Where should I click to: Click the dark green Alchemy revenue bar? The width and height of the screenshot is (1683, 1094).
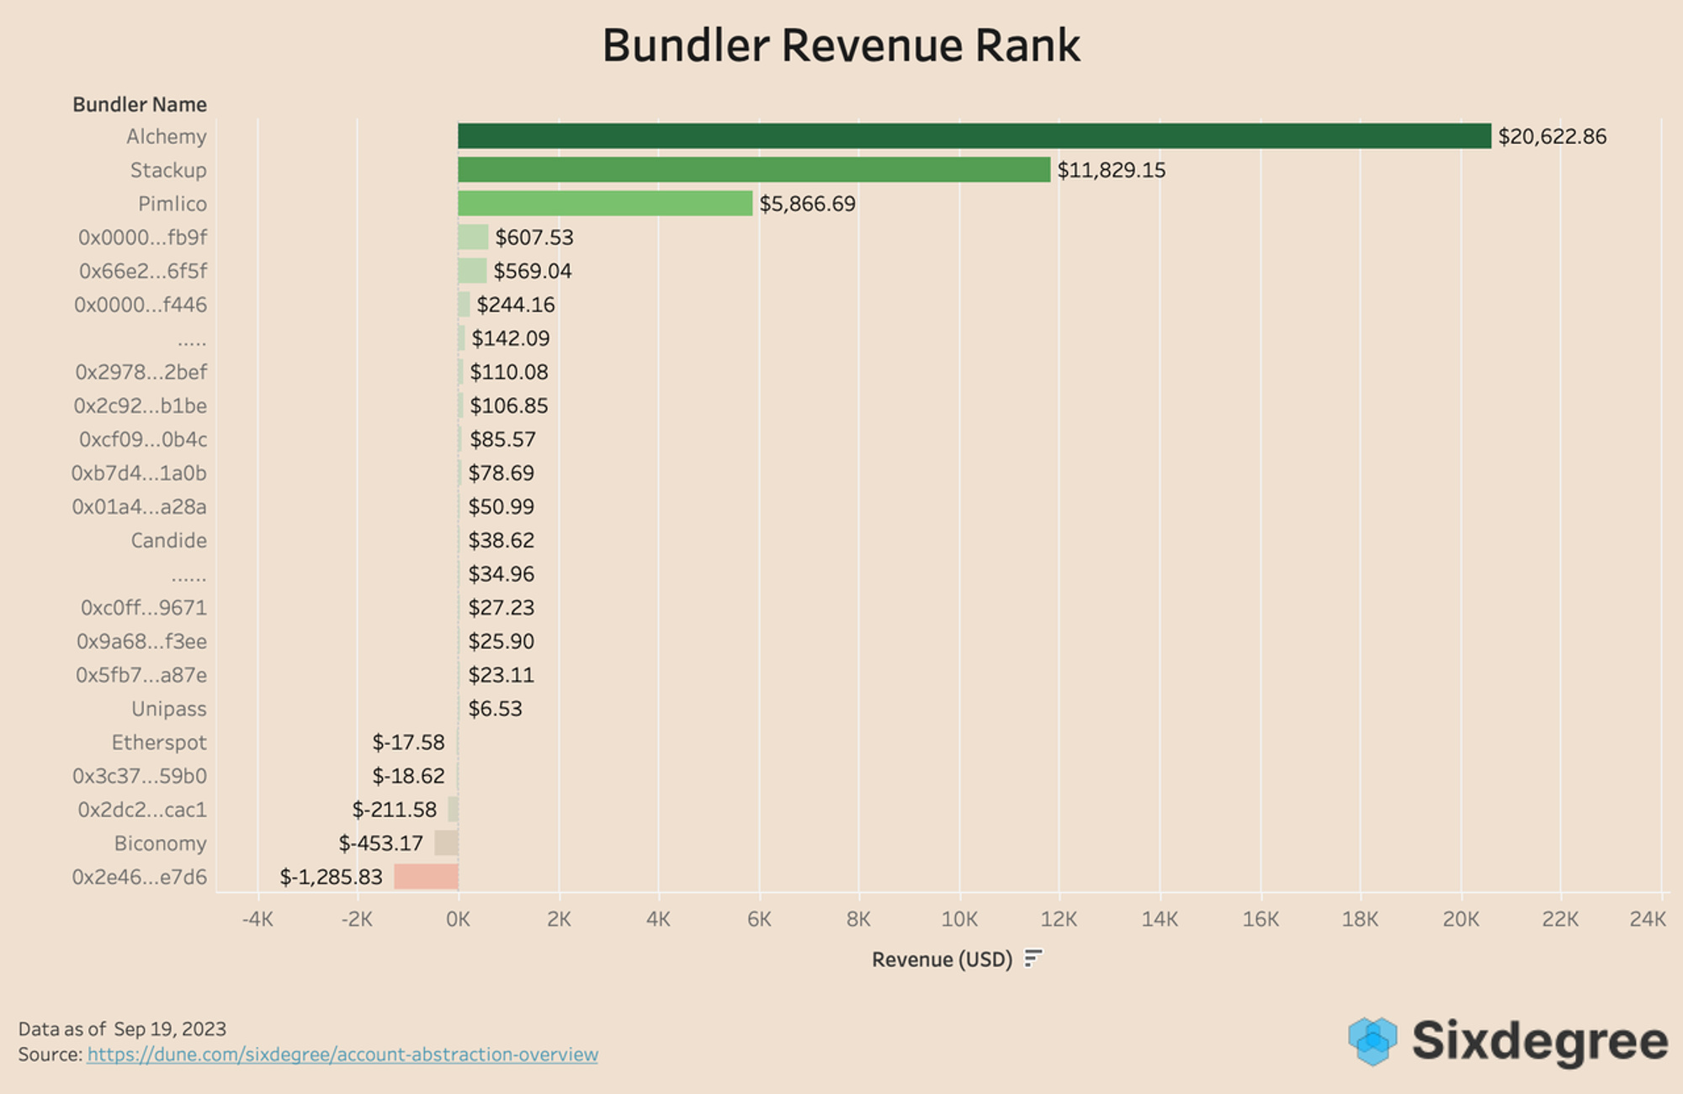(x=974, y=136)
